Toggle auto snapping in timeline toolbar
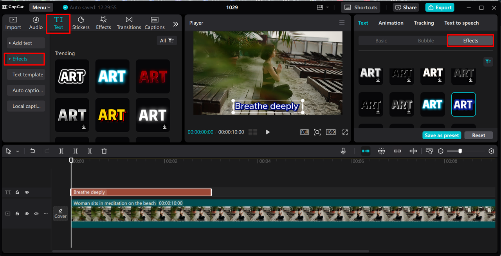Image resolution: width=501 pixels, height=256 pixels. coord(382,151)
